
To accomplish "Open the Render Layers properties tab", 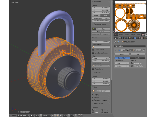I will [122, 38].
